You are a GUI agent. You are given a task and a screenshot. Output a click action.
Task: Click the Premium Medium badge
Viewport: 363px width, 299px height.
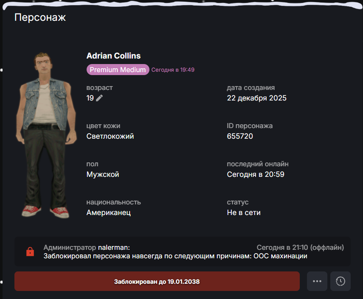[x=118, y=70]
